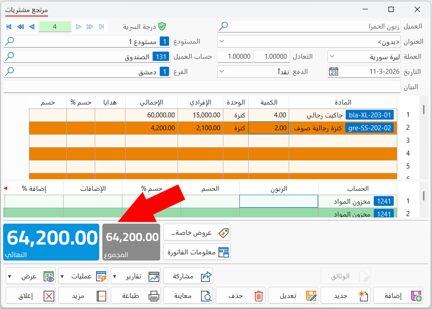Expand the address dropdown

pyautogui.click(x=222, y=41)
